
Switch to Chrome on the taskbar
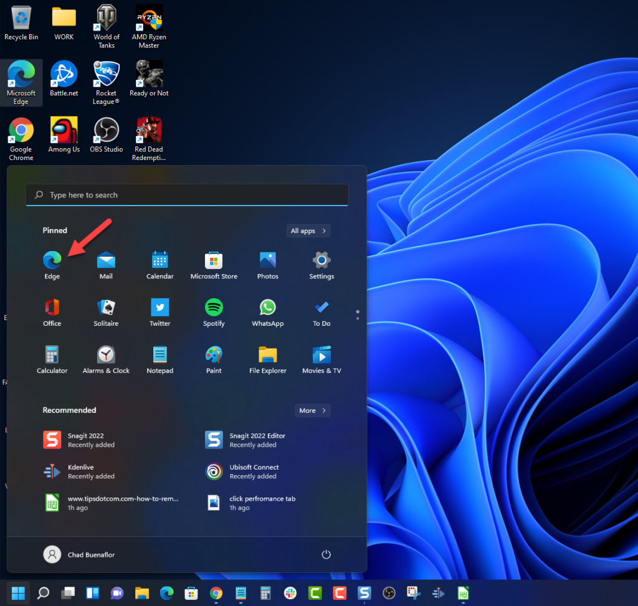coord(216,594)
